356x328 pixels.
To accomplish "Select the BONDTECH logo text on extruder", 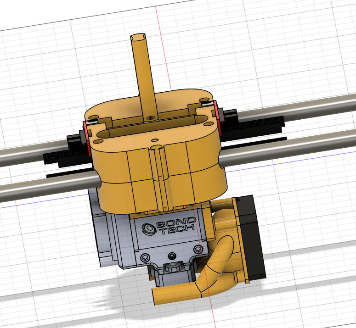I will tap(169, 226).
